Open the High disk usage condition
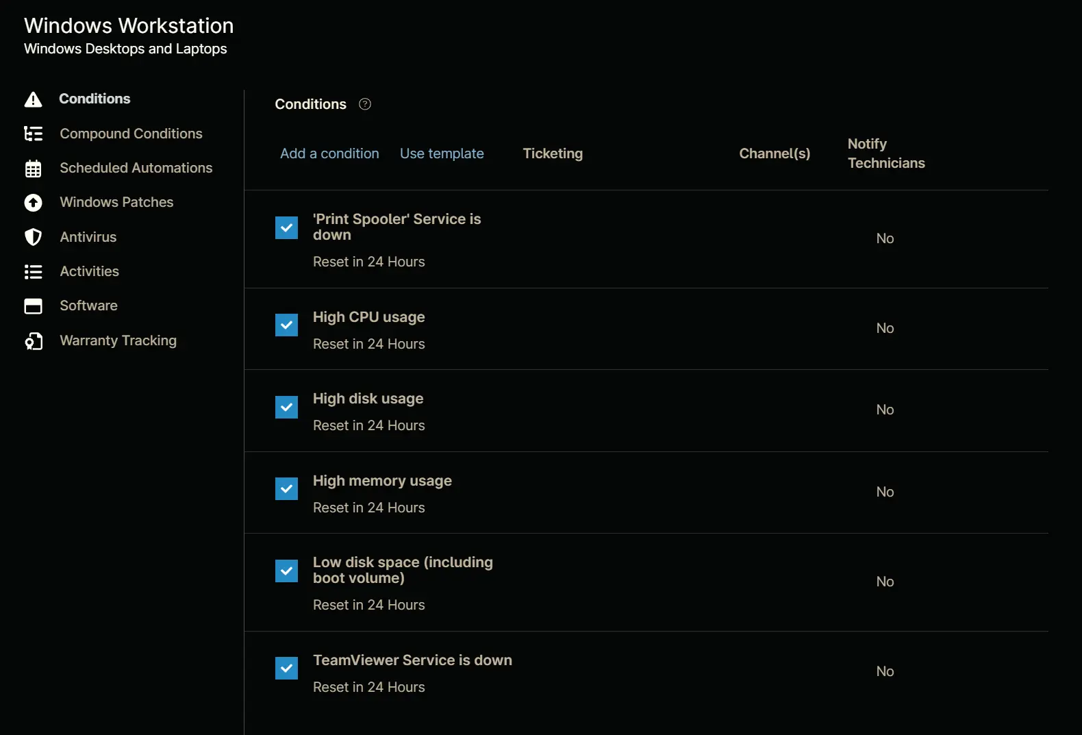The width and height of the screenshot is (1082, 735). (x=368, y=399)
